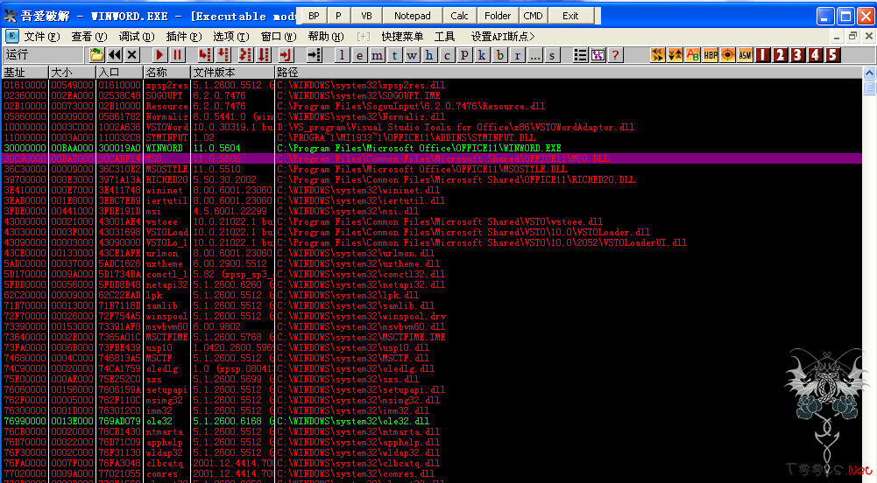877x483 pixels.
Task: Open the 工具 menu
Action: pyautogui.click(x=445, y=37)
